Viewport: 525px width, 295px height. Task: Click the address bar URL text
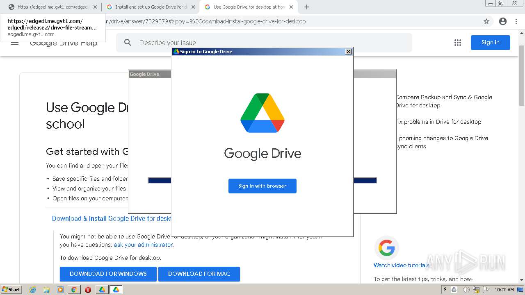[205, 21]
